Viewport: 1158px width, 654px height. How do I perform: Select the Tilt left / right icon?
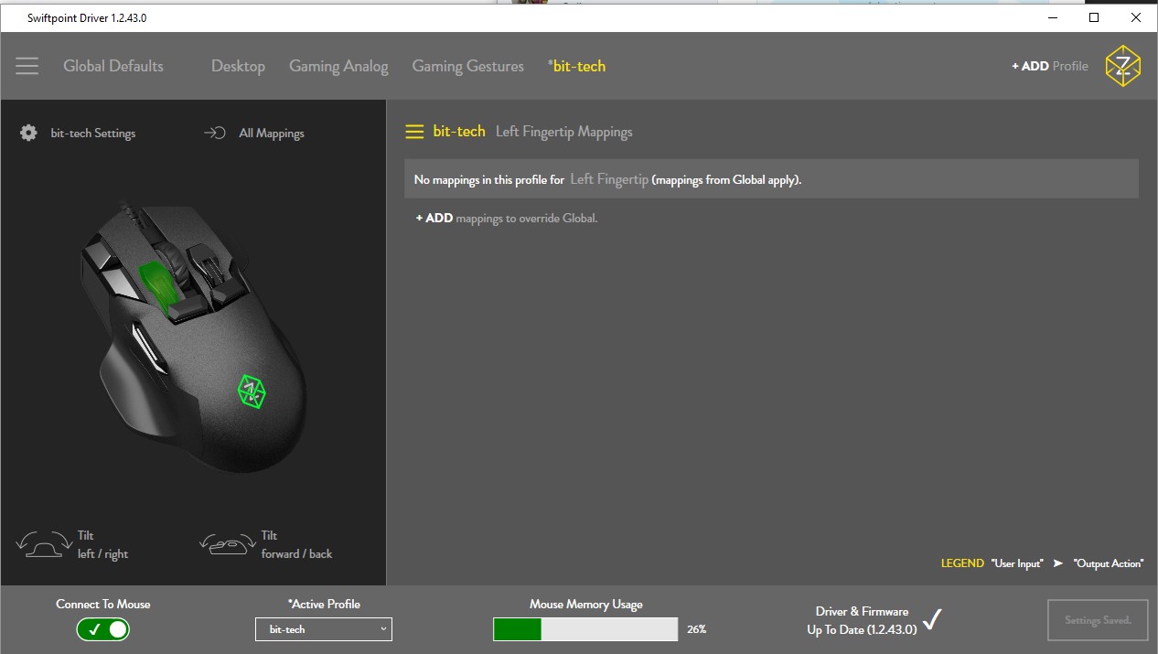pyautogui.click(x=44, y=544)
